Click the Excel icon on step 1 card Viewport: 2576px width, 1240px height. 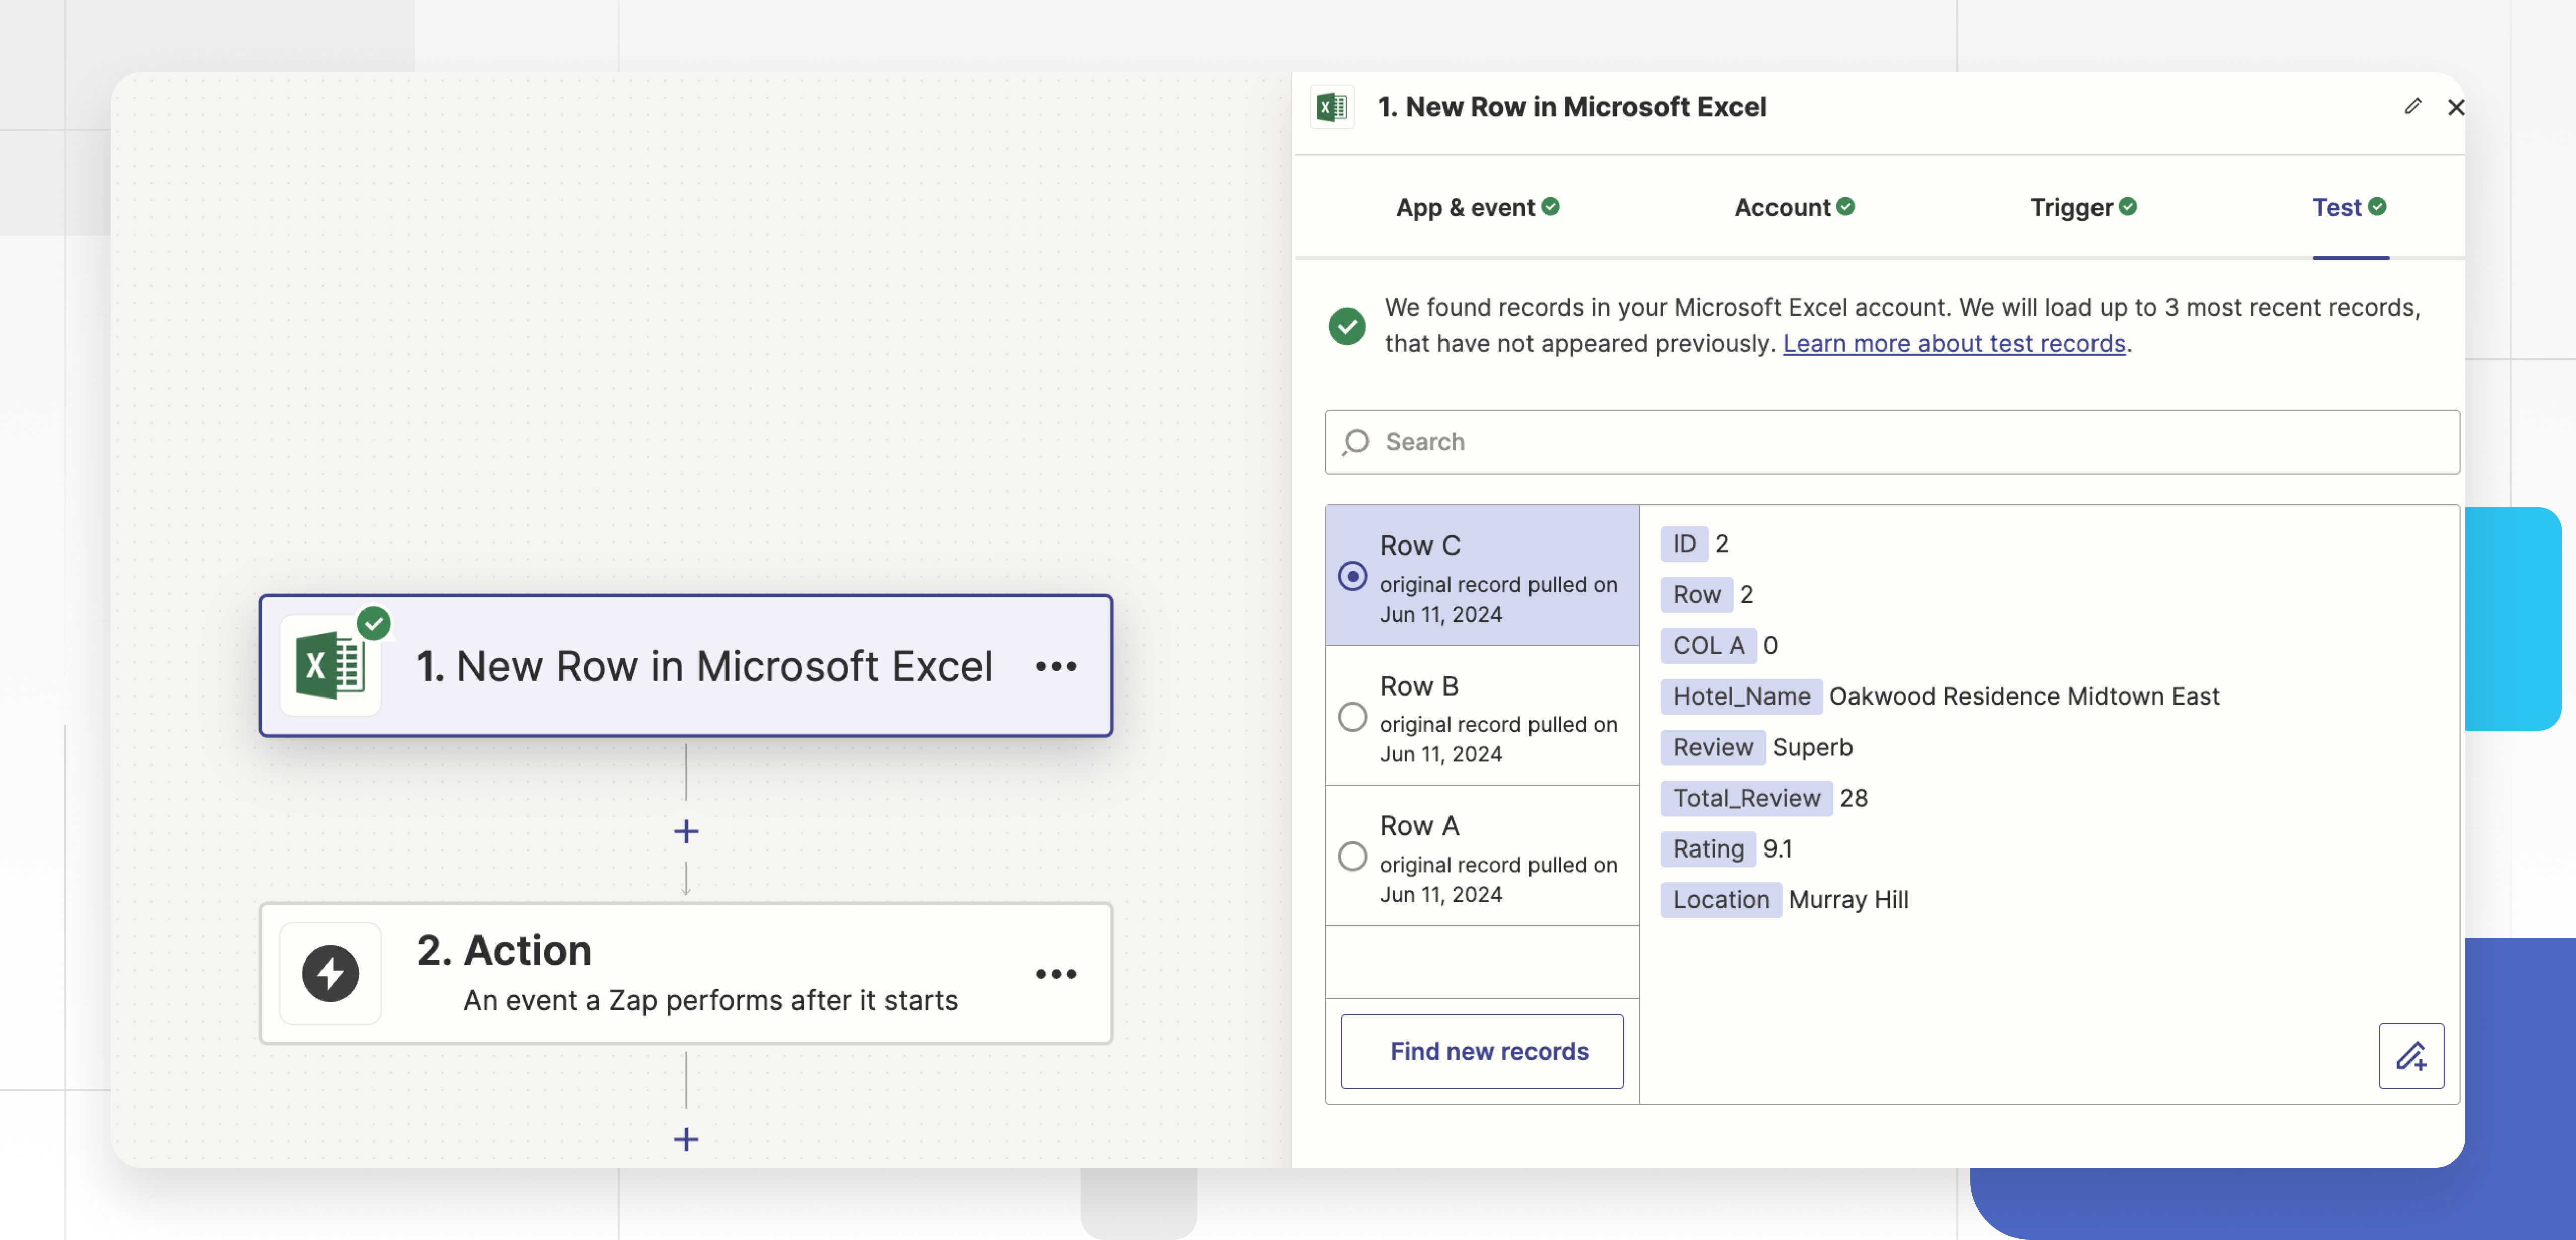330,666
